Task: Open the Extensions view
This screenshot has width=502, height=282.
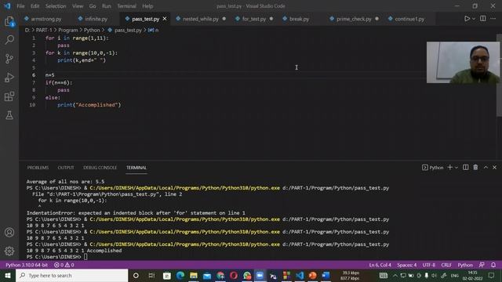Action: 9,96
